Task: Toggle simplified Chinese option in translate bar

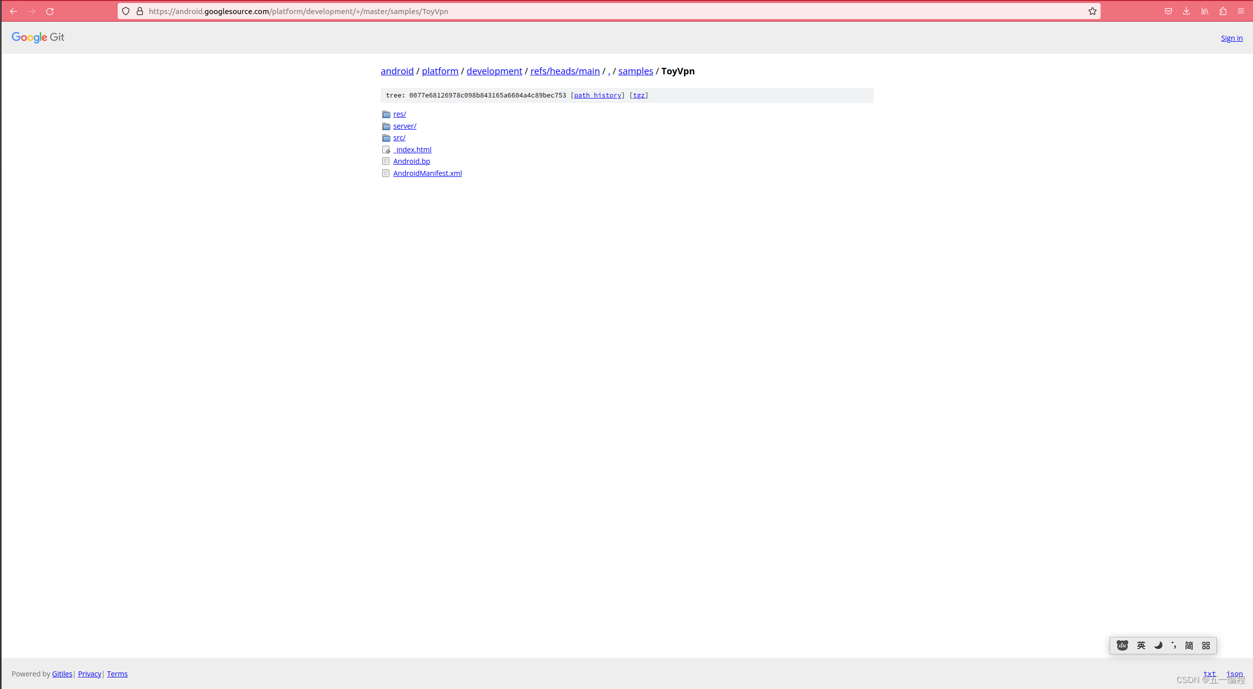Action: [x=1189, y=645]
